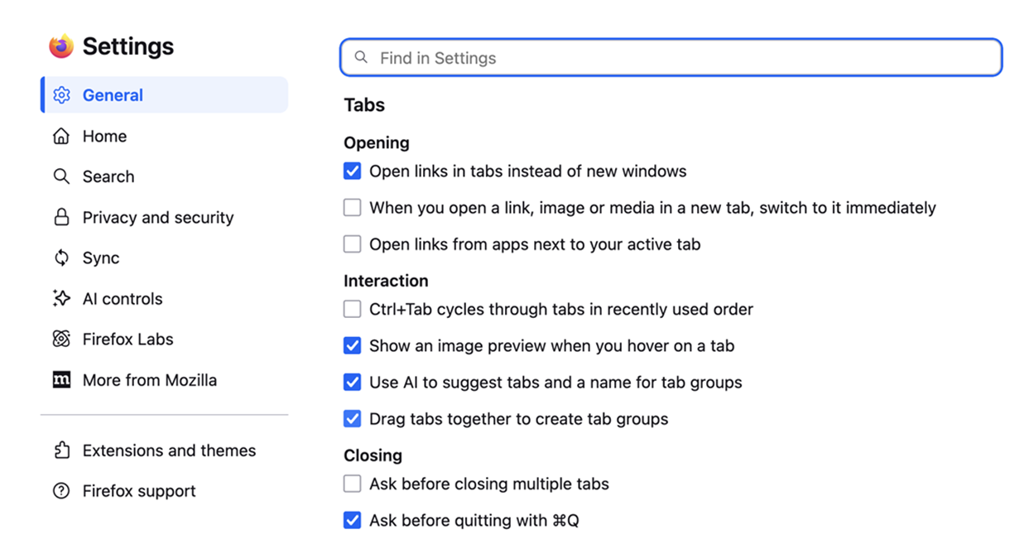
Task: Disable image preview on tab hover checkbox
Action: [x=353, y=346]
